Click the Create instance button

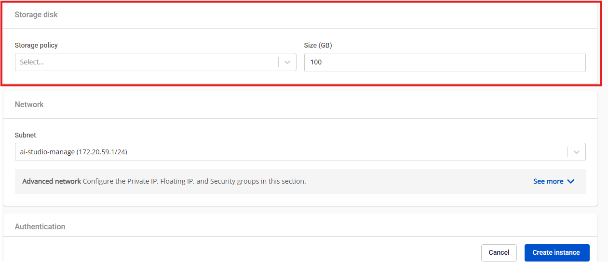click(x=556, y=252)
